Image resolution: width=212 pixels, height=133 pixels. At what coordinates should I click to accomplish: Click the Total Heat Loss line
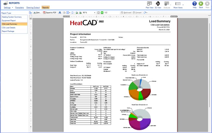tap(81, 76)
